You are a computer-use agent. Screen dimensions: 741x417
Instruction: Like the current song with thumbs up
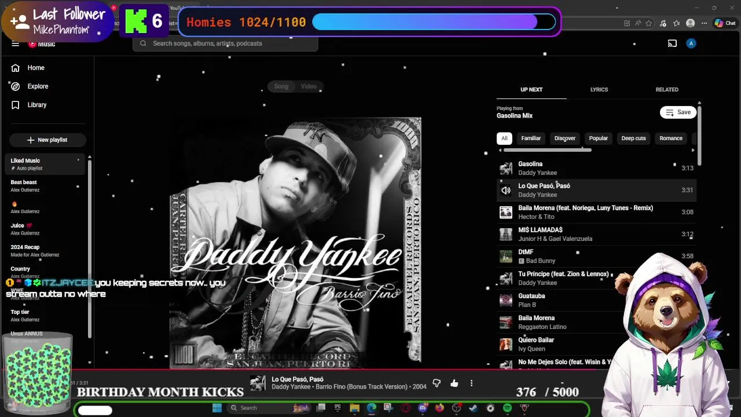[454, 383]
